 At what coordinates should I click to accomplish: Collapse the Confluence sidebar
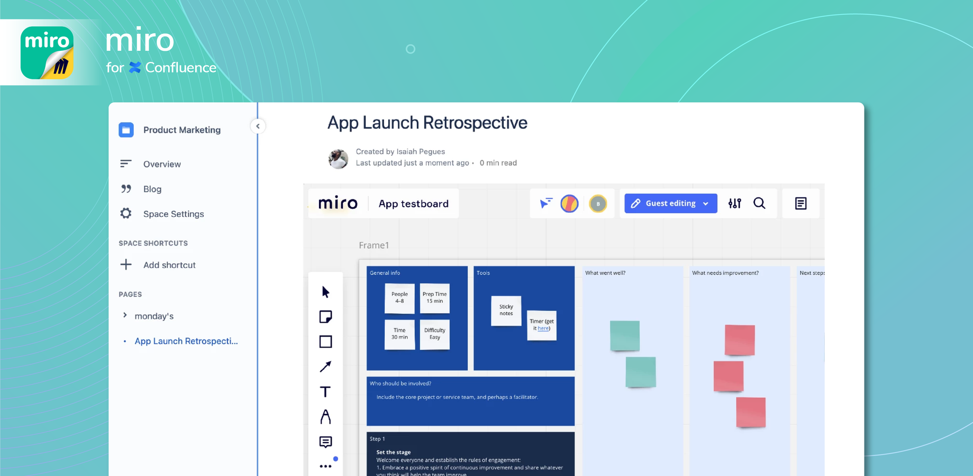coord(258,126)
